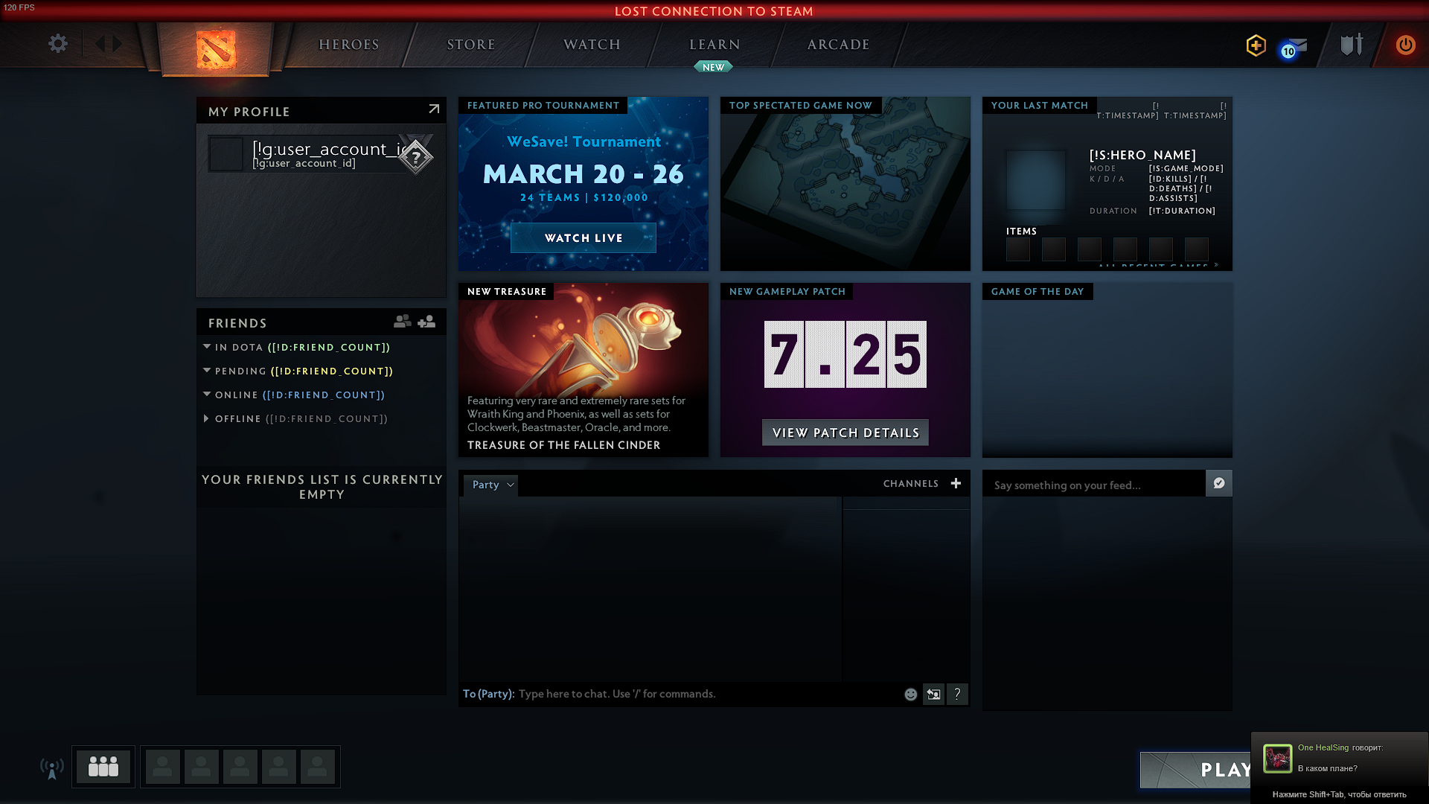Image resolution: width=1429 pixels, height=804 pixels.
Task: Open the Channels list in chat
Action: (911, 483)
